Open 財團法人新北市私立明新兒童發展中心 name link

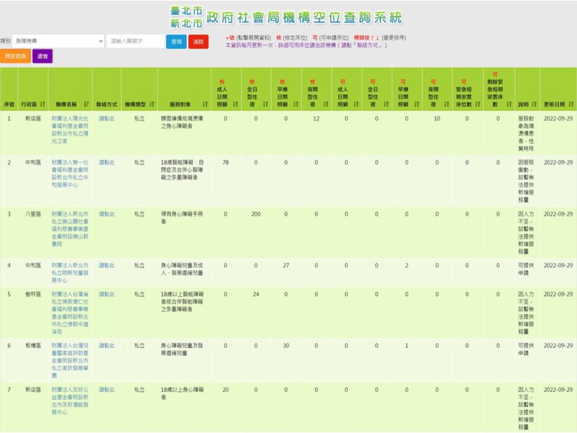pos(69,272)
